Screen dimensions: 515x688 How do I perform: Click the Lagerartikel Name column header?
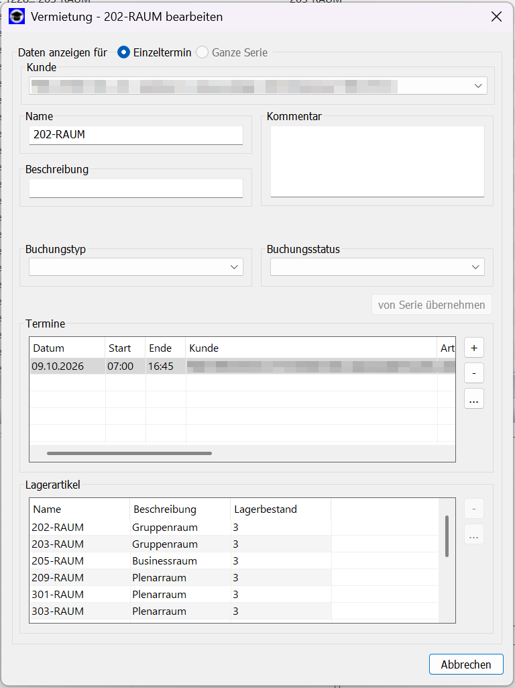[x=80, y=509]
